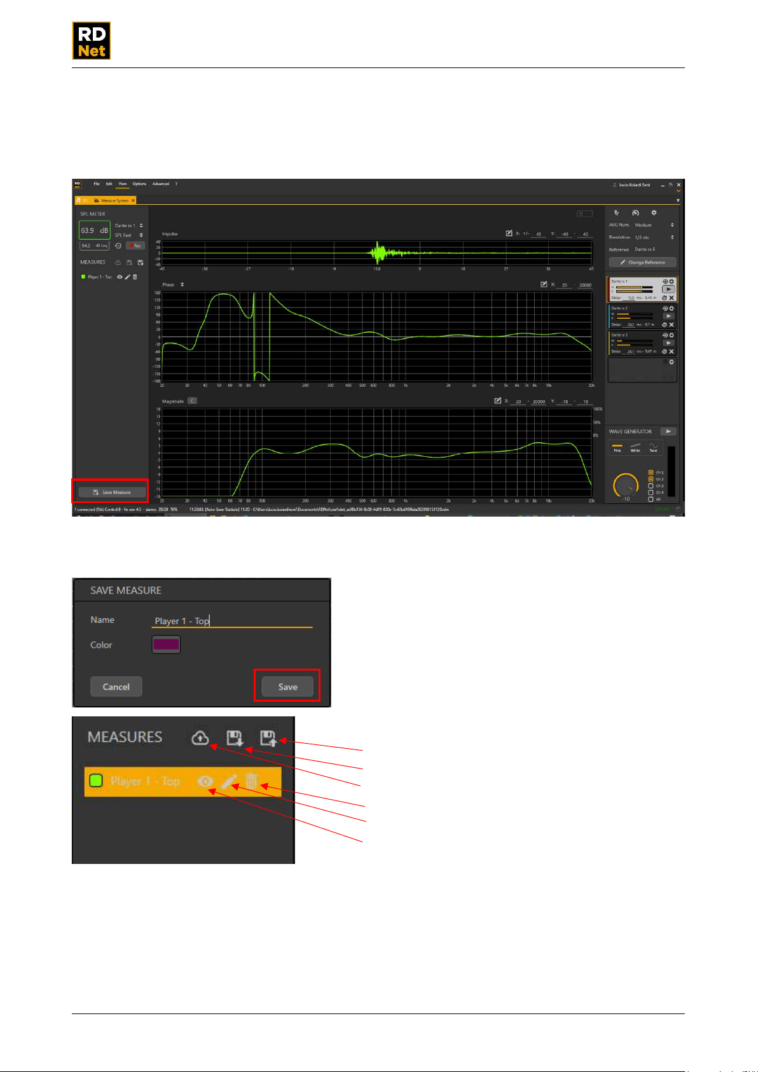Close the Measure System tab

click(x=133, y=200)
